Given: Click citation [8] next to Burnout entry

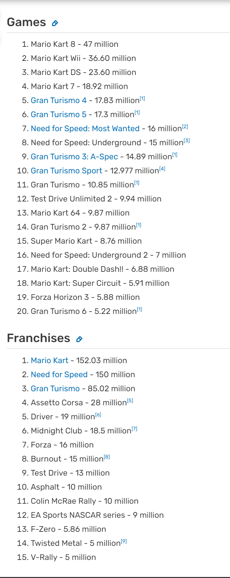Looking at the screenshot, I should click(107, 457).
